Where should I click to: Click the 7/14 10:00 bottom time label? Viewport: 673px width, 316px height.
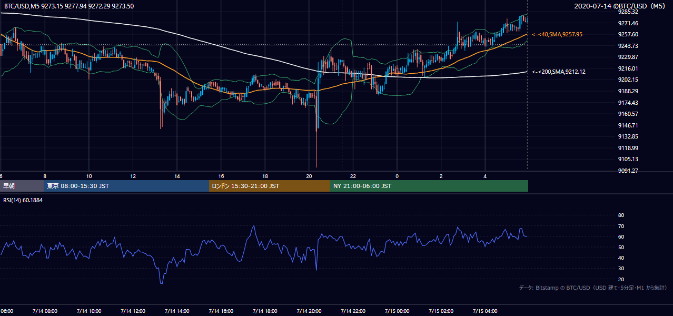[88, 311]
